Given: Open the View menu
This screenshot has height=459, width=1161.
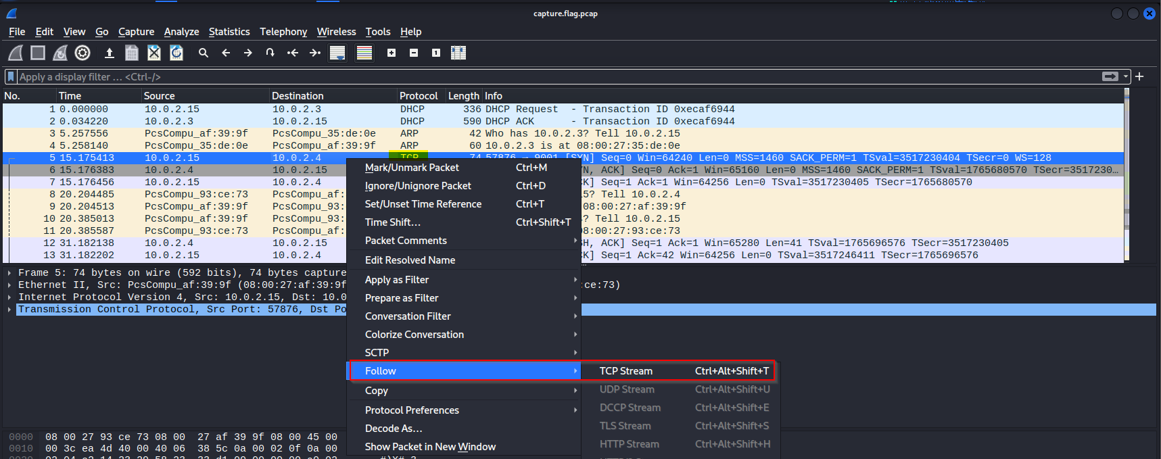Looking at the screenshot, I should pyautogui.click(x=74, y=32).
